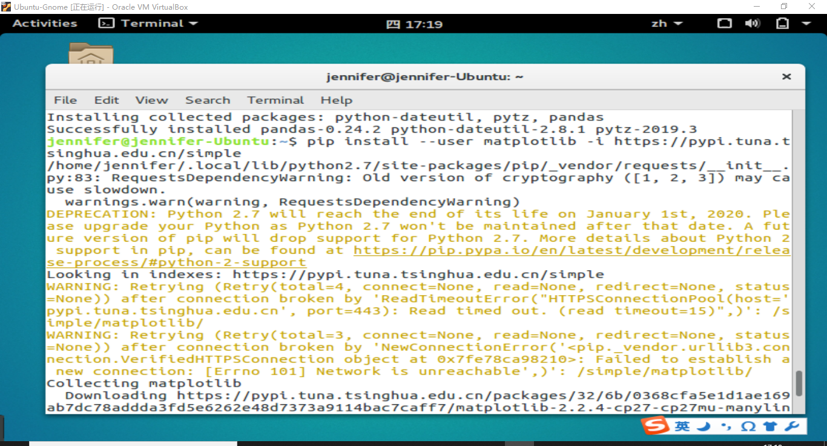
Task: Open the Search menu in terminal
Action: pos(208,100)
